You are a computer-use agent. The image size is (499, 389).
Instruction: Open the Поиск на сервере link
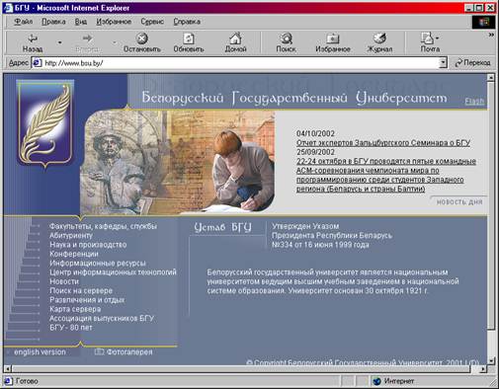point(81,291)
